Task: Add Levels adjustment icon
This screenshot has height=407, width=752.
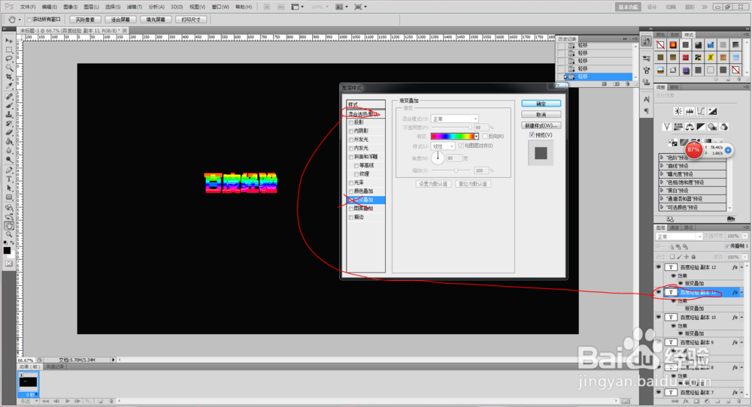Action: tap(690, 111)
